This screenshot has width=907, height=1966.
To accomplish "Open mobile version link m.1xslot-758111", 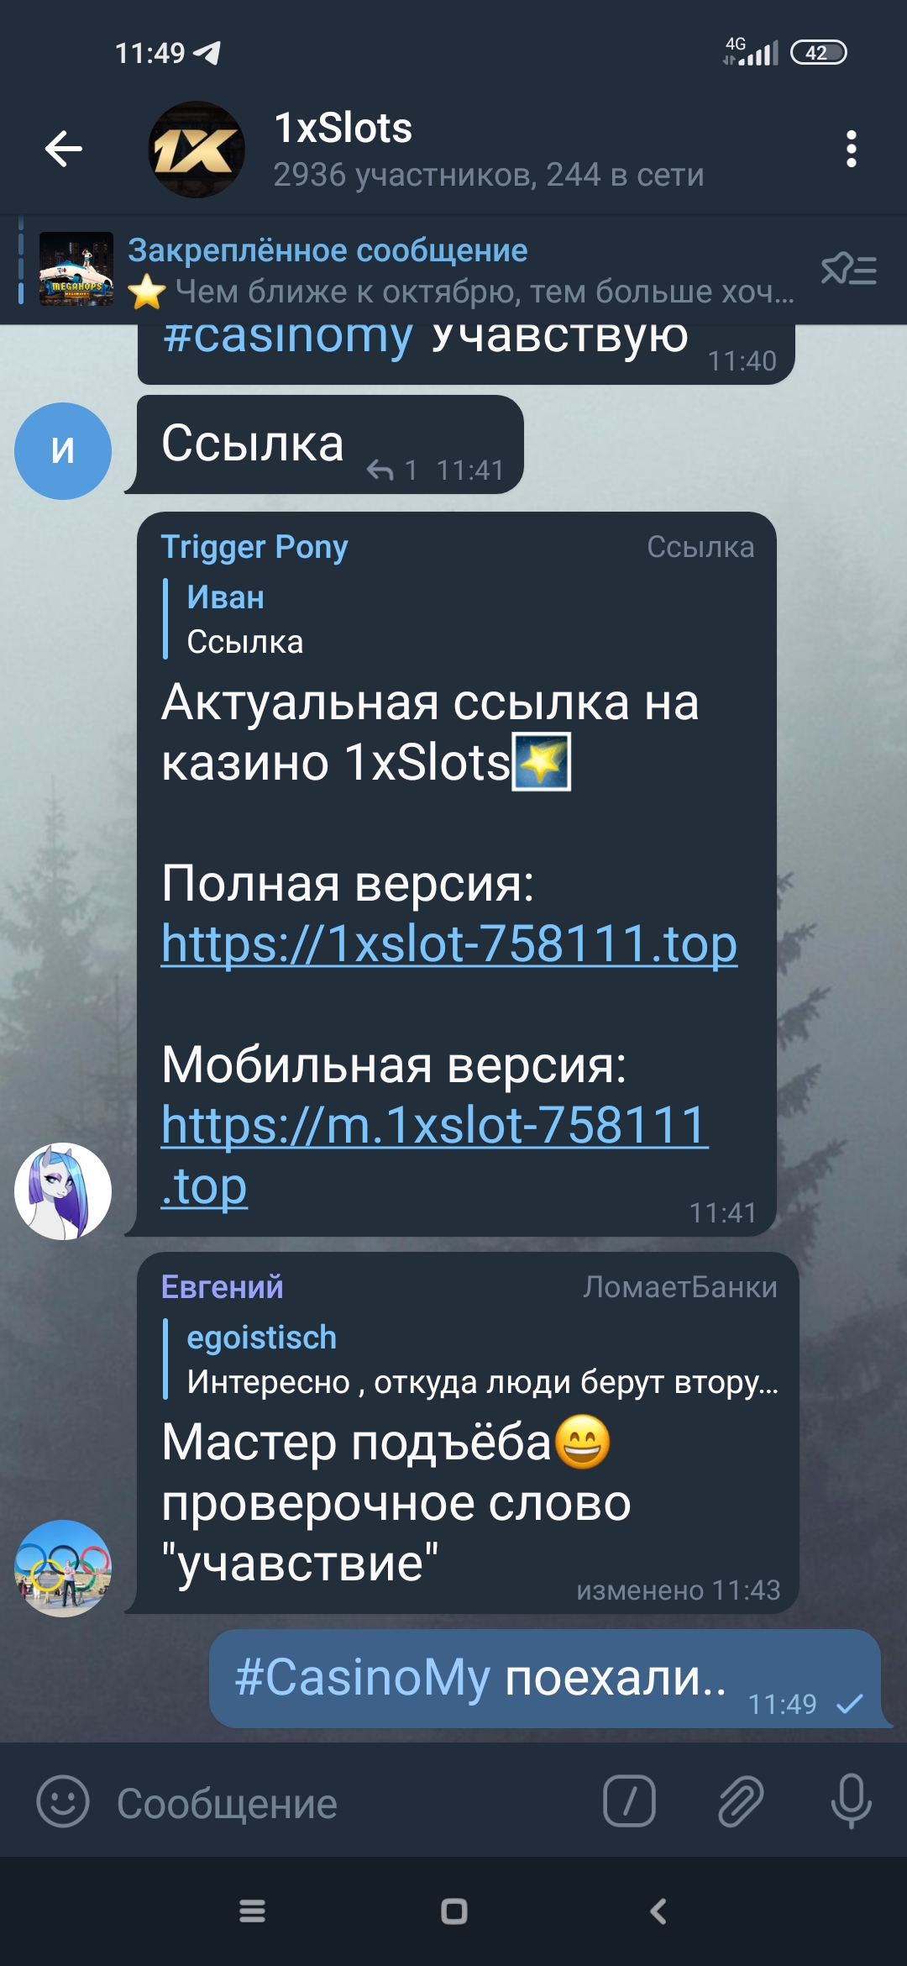I will pyautogui.click(x=435, y=1155).
